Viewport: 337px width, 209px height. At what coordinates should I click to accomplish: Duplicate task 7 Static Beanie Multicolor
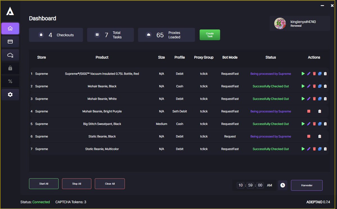coord(320,149)
